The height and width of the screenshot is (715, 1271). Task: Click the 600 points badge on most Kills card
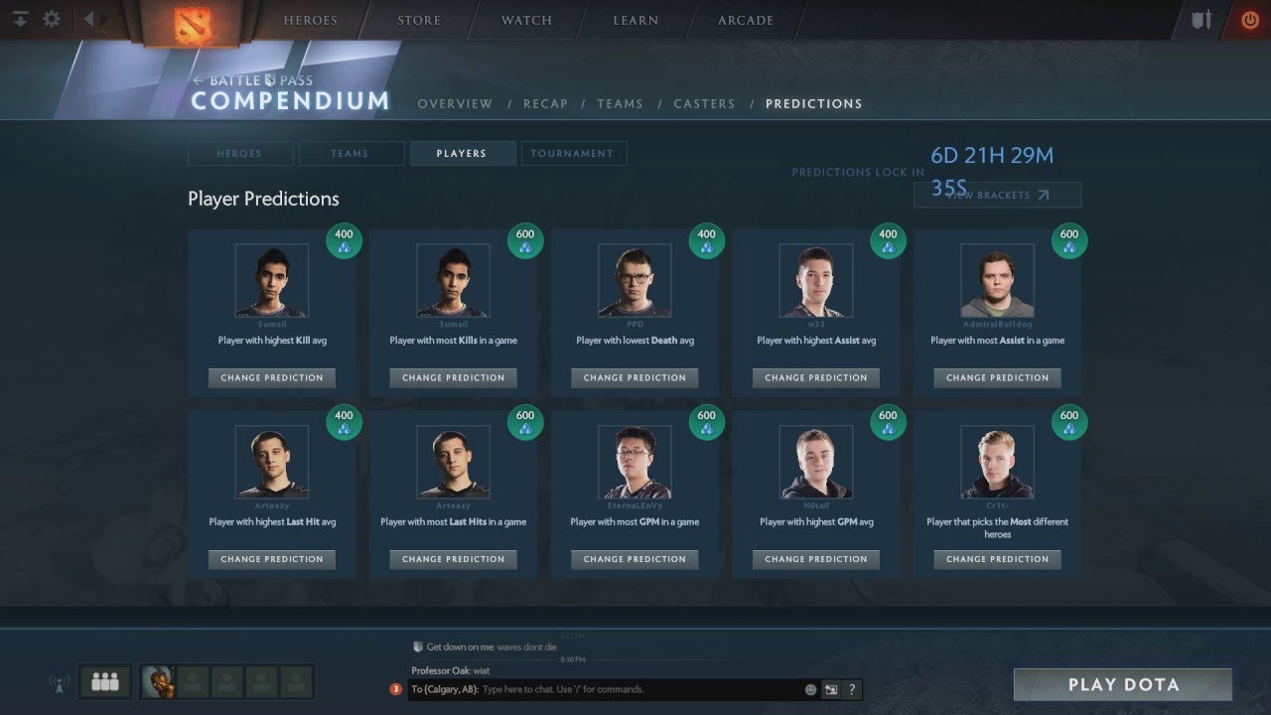[525, 241]
